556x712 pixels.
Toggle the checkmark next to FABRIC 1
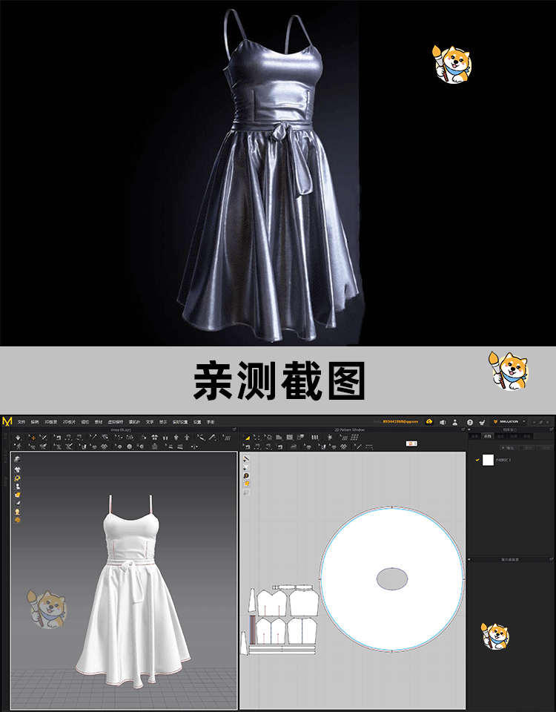477,460
